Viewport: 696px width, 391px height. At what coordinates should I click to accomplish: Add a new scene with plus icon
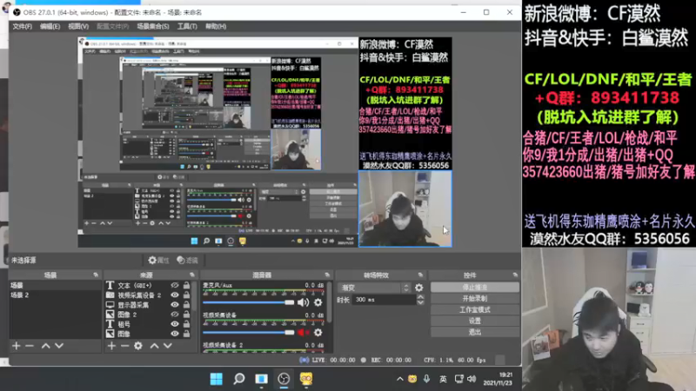(17, 346)
